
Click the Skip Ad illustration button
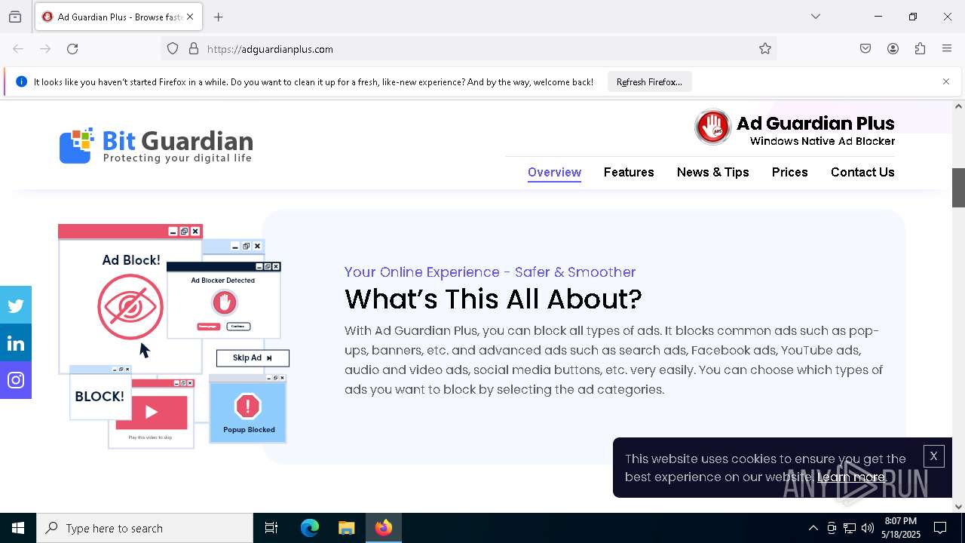[253, 358]
